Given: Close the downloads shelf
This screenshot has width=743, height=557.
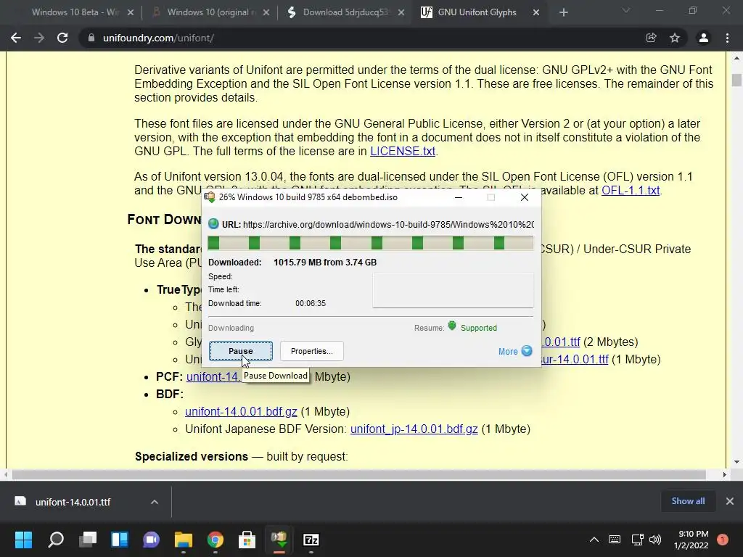Looking at the screenshot, I should pyautogui.click(x=730, y=501).
